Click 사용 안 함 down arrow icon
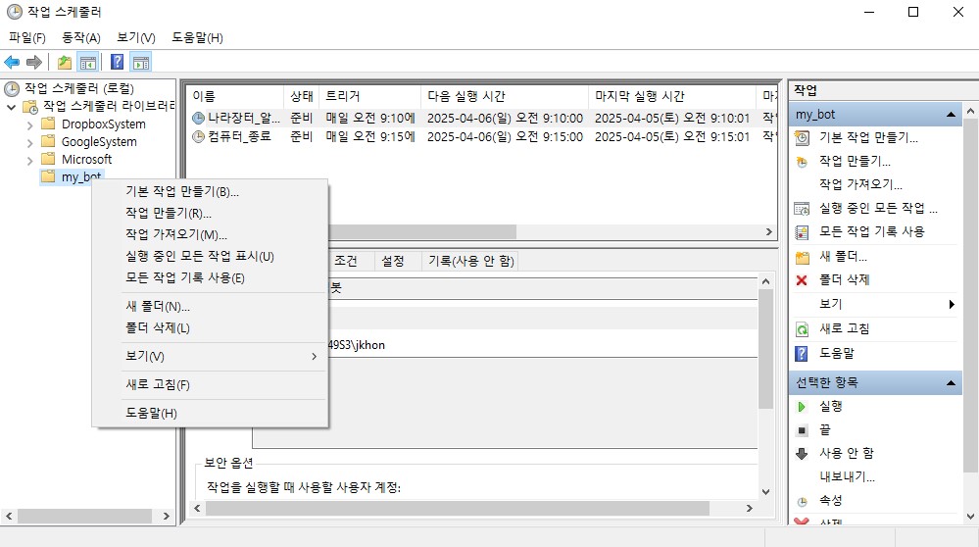The image size is (979, 547). coord(802,454)
